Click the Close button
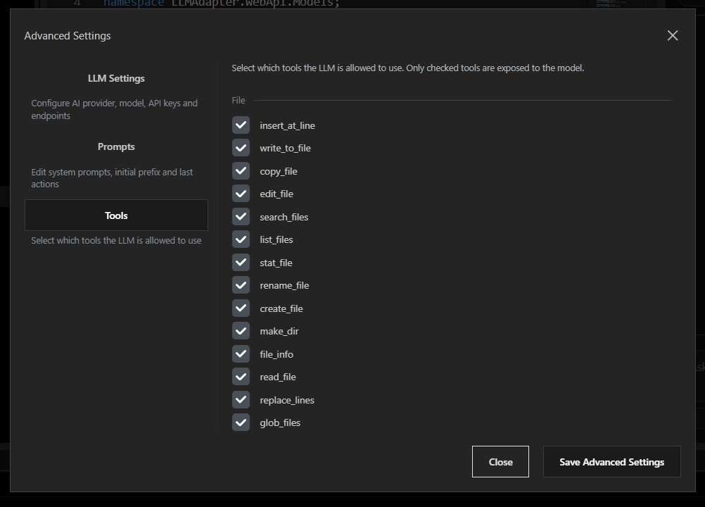 point(500,461)
